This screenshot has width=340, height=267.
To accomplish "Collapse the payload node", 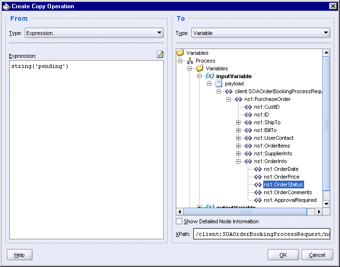I will tap(209, 83).
